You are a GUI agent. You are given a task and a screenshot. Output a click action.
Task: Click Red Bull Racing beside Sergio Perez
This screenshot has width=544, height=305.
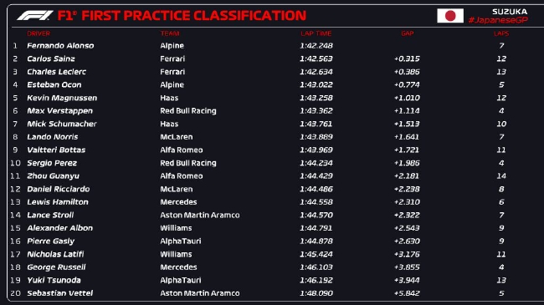coord(188,163)
